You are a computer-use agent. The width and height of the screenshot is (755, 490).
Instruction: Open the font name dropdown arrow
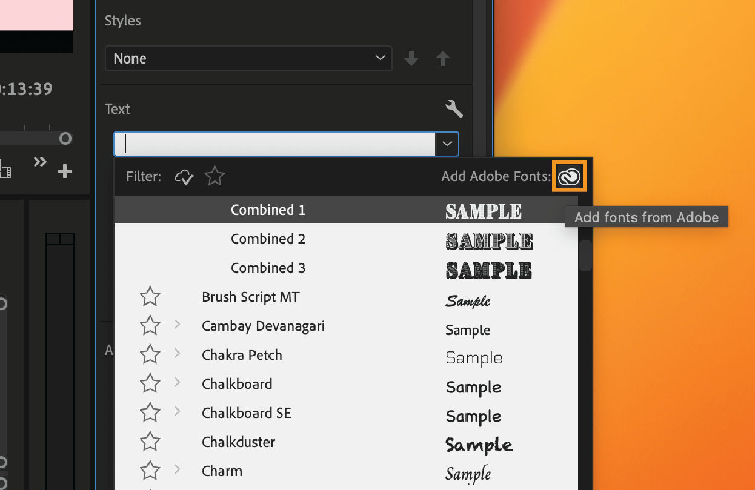pyautogui.click(x=447, y=144)
